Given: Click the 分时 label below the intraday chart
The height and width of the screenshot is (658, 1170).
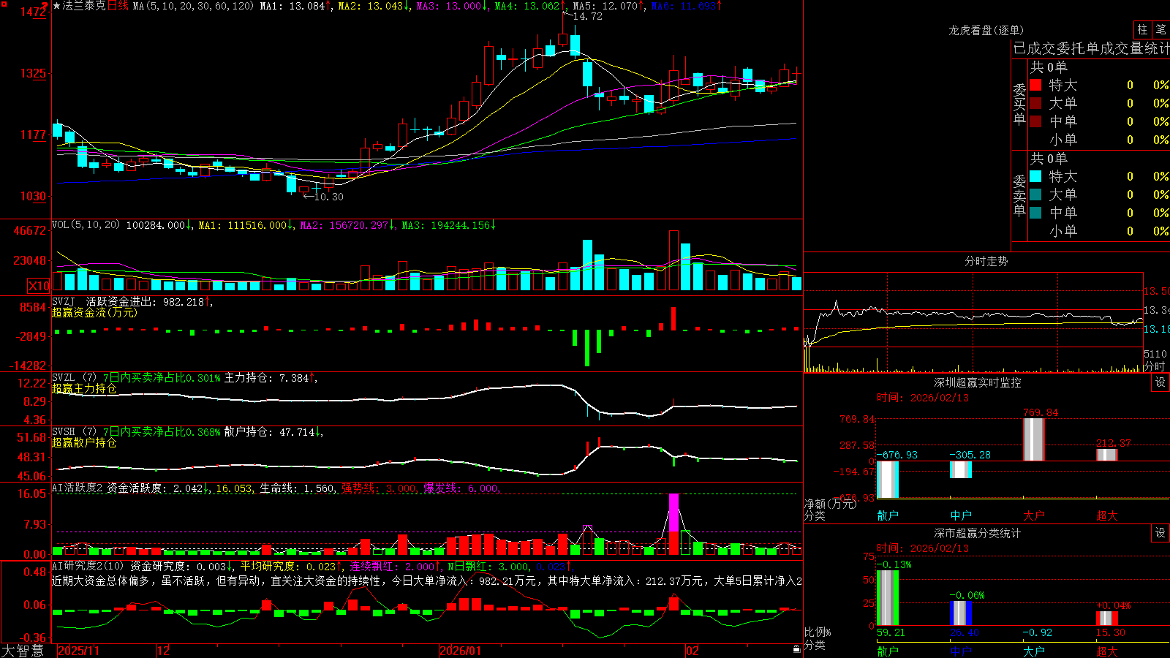Looking at the screenshot, I should point(1154,366).
